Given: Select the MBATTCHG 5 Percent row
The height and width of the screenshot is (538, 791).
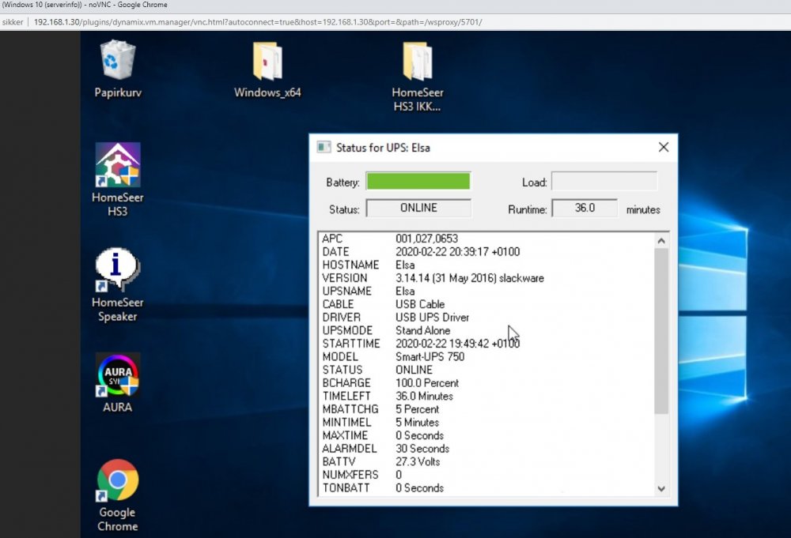Looking at the screenshot, I should 486,409.
